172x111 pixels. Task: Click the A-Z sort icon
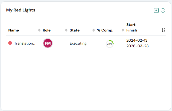(164, 30)
